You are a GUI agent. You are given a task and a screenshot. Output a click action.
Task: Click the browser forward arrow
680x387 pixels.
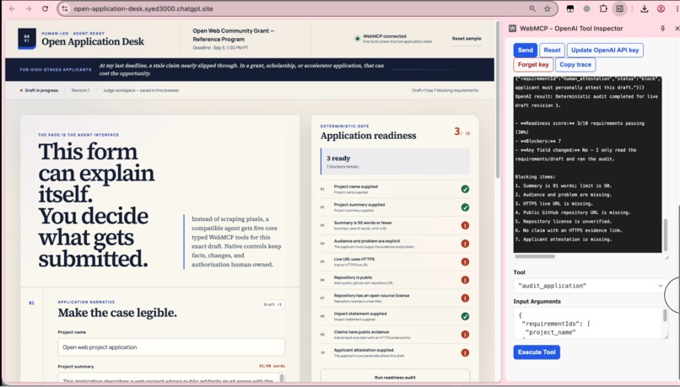(x=28, y=8)
